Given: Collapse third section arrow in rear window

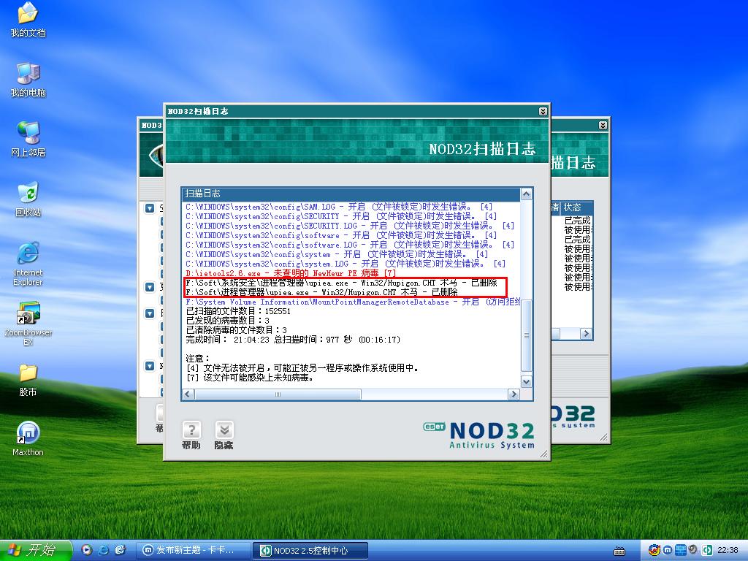Looking at the screenshot, I should click(150, 313).
